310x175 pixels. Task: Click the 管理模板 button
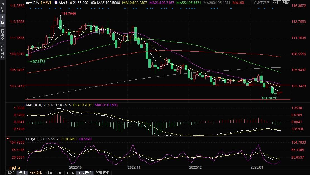(102, 173)
